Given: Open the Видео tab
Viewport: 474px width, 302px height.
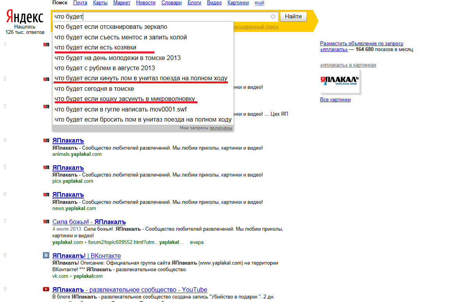Looking at the screenshot, I should 214,3.
